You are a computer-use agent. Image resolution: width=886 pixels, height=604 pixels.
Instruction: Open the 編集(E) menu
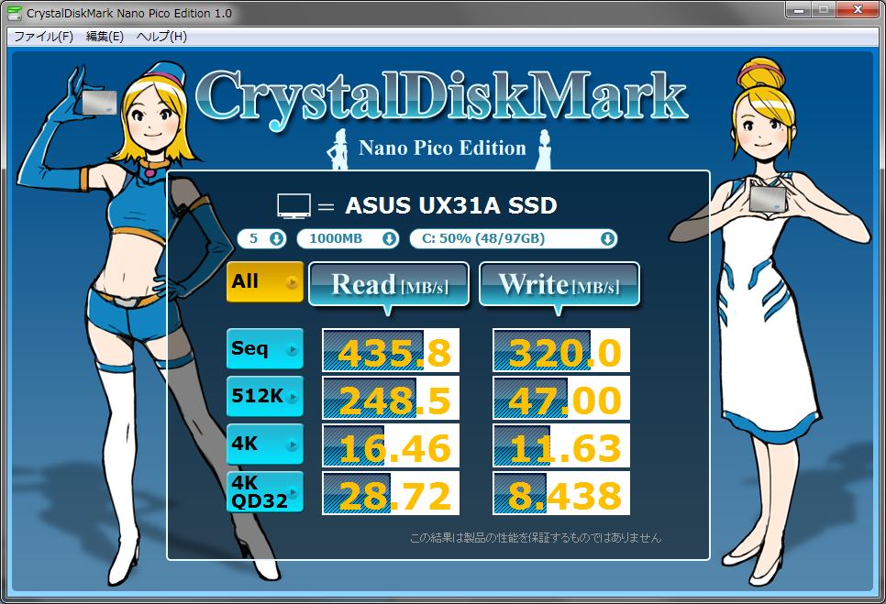(x=105, y=37)
